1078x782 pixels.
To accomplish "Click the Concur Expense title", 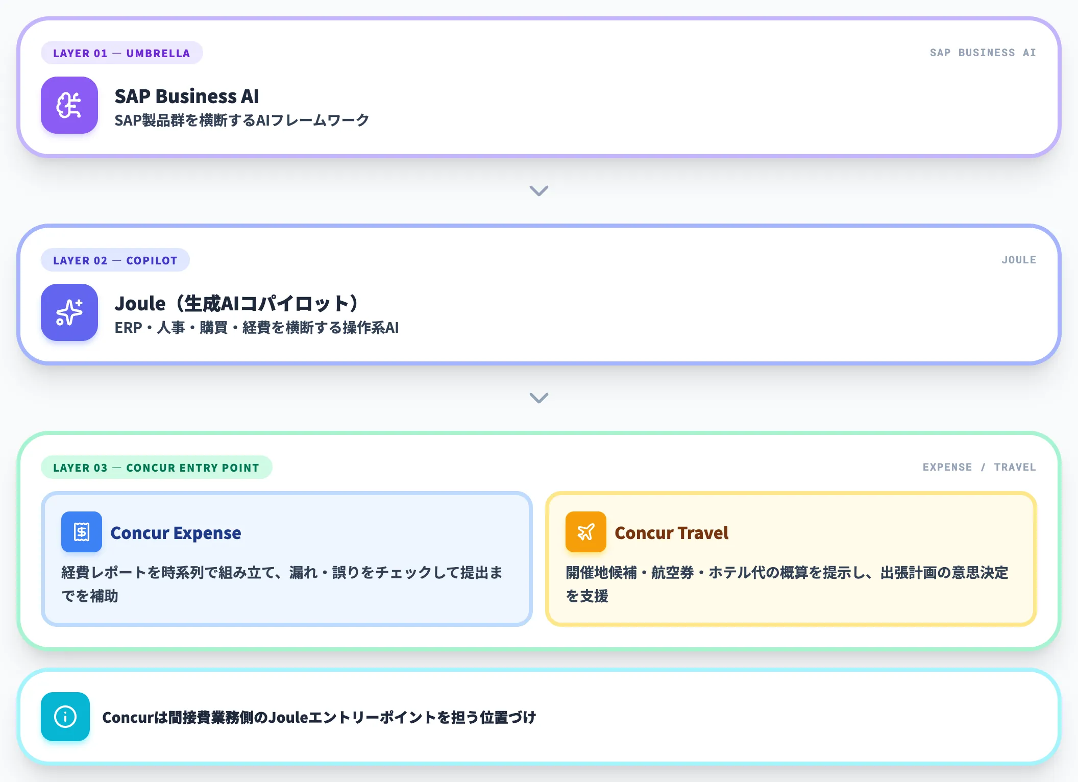I will click(x=176, y=532).
